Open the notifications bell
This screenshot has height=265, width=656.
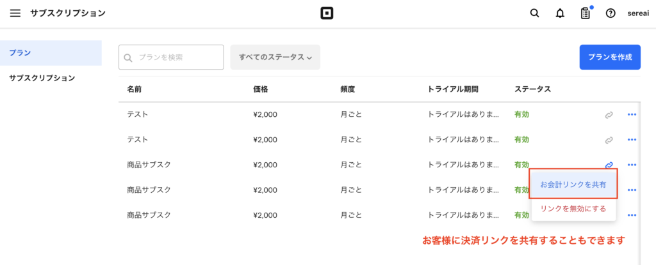click(560, 13)
